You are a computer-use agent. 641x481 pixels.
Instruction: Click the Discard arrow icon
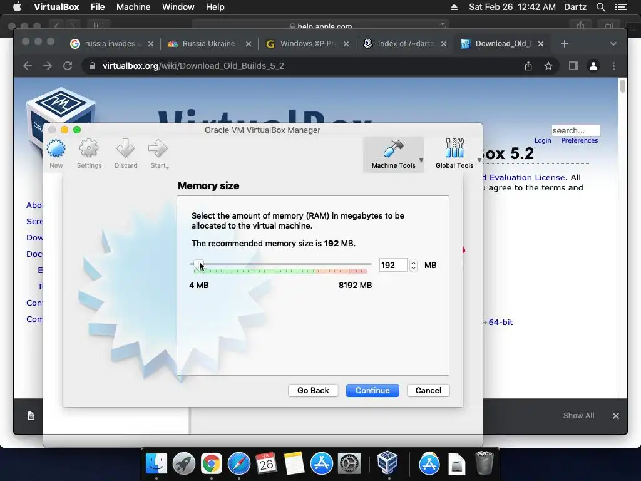tap(125, 148)
